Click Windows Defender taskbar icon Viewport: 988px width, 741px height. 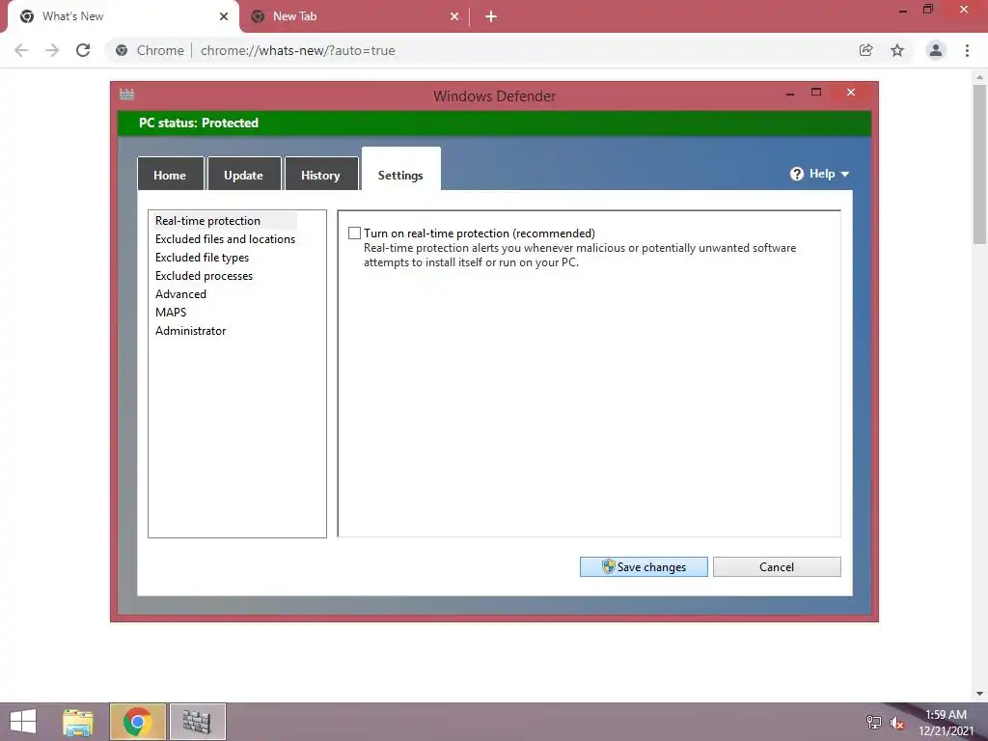pos(197,722)
